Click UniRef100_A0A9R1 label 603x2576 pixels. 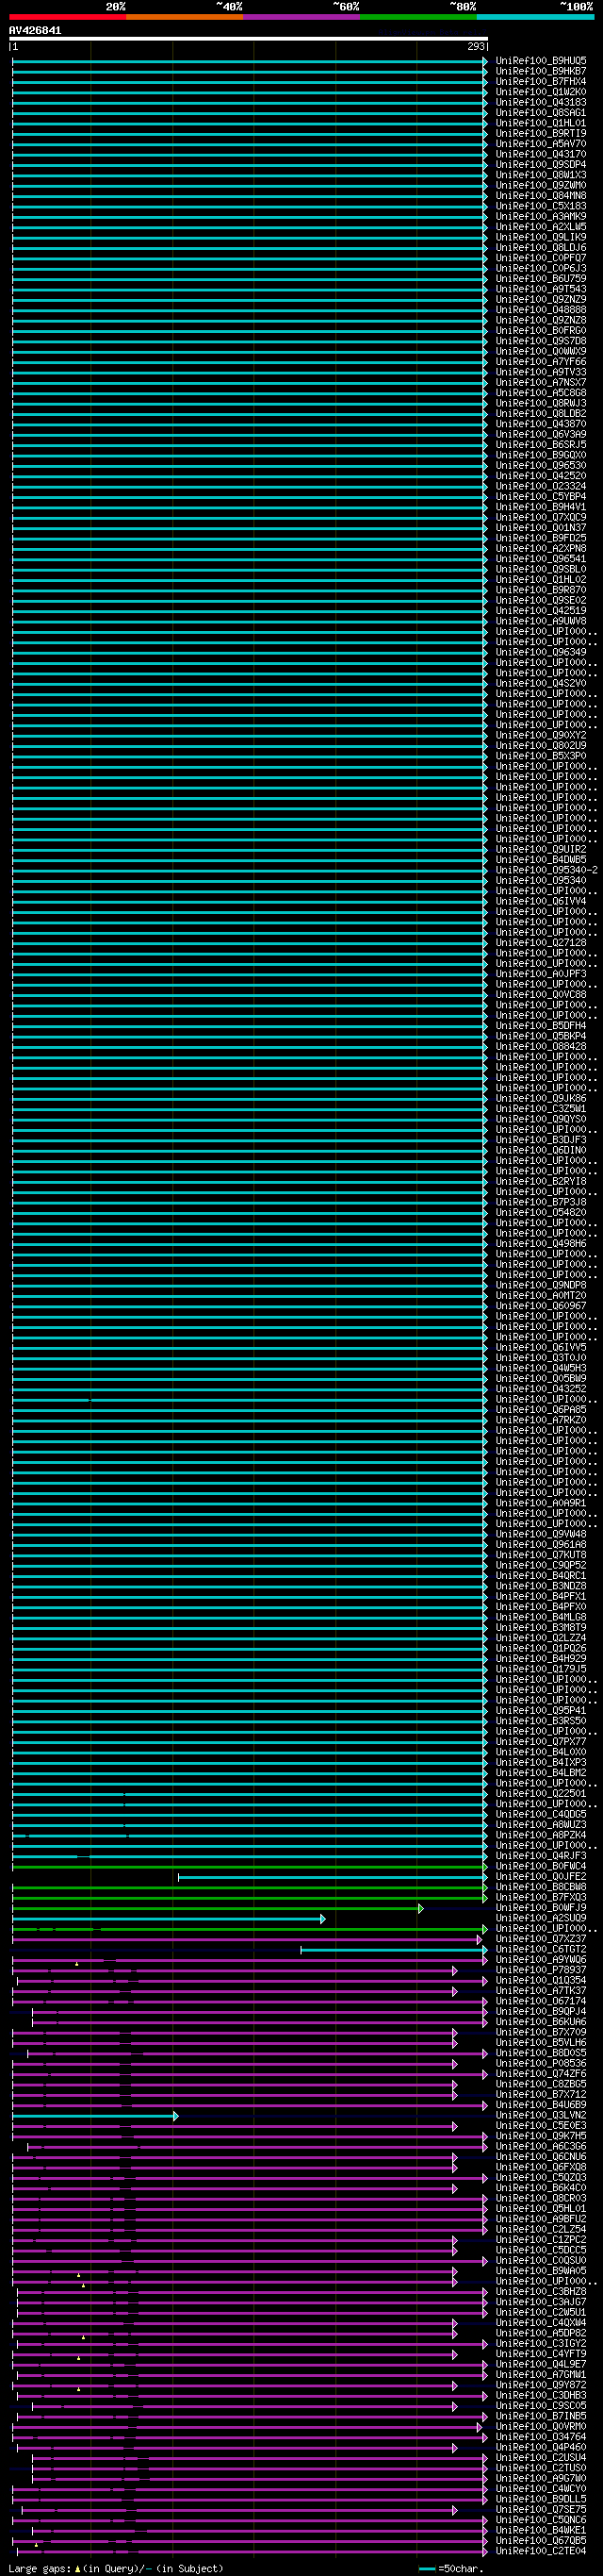point(541,1503)
